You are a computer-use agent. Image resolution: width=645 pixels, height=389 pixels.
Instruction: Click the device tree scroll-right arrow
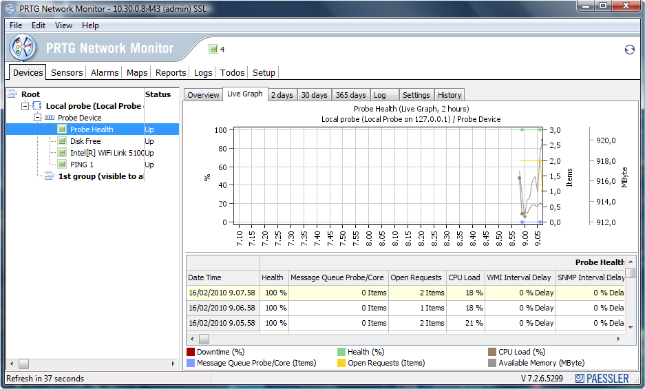click(x=173, y=364)
